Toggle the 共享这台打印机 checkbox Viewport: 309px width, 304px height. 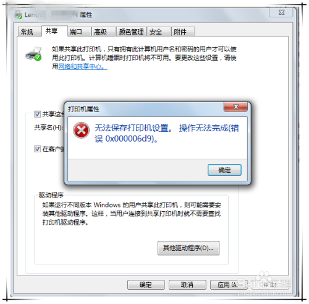point(37,114)
